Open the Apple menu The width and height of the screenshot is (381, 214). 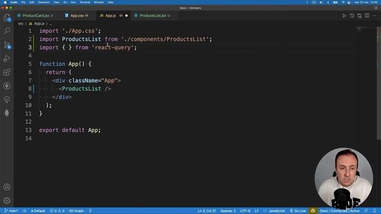(x=5, y=2)
